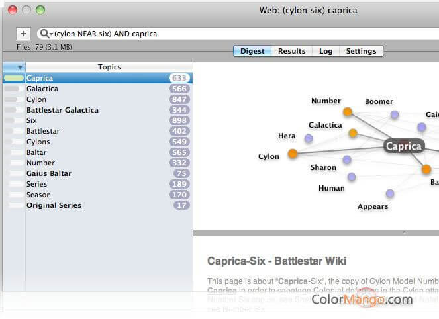Click the central Caprica graph label

pyautogui.click(x=404, y=146)
